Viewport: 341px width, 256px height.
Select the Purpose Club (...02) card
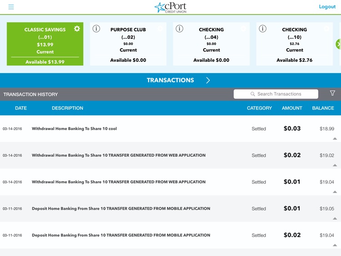(128, 44)
